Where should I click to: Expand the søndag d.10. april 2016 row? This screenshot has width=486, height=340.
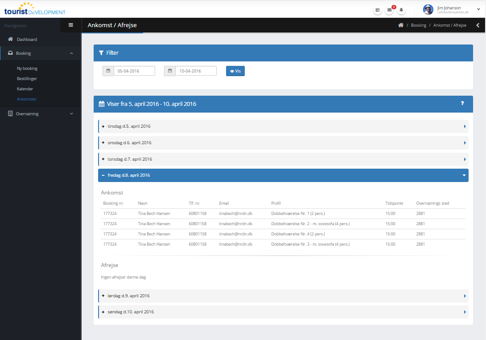(283, 312)
